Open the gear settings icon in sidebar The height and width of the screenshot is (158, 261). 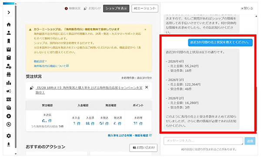point(9,136)
